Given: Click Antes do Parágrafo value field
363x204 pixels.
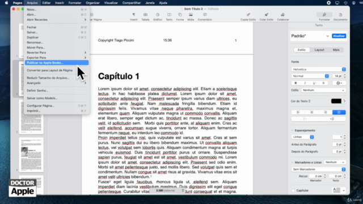Looking at the screenshot, I should point(337,144).
